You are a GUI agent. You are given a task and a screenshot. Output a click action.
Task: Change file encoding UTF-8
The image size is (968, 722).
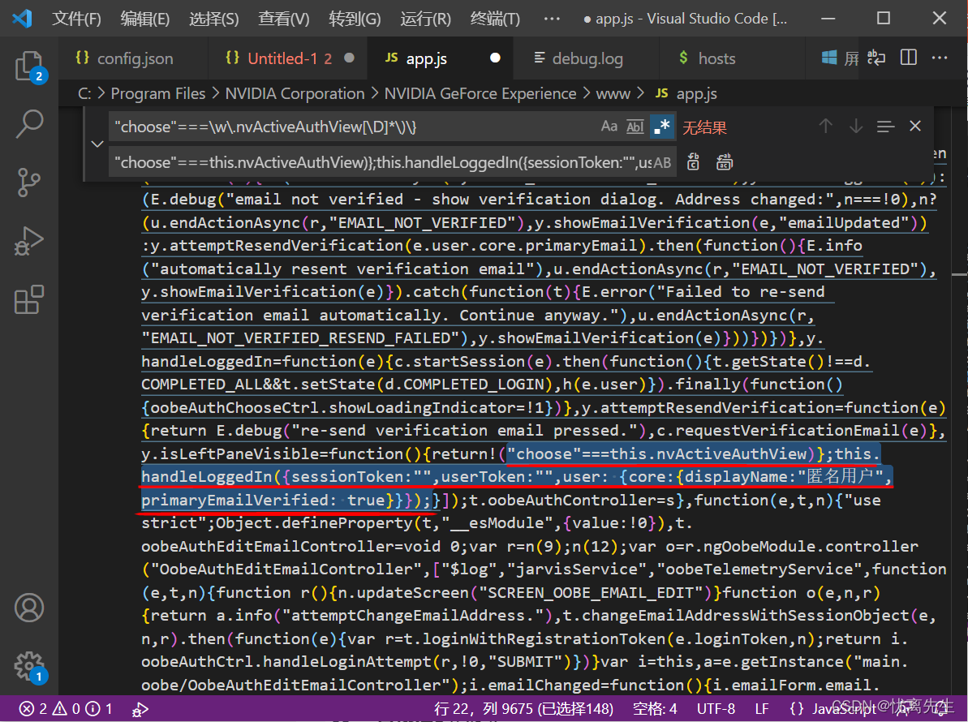(716, 709)
